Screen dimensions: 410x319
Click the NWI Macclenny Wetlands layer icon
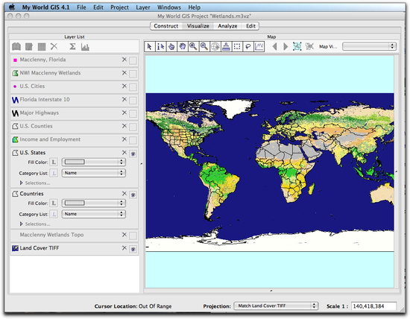pyautogui.click(x=15, y=73)
